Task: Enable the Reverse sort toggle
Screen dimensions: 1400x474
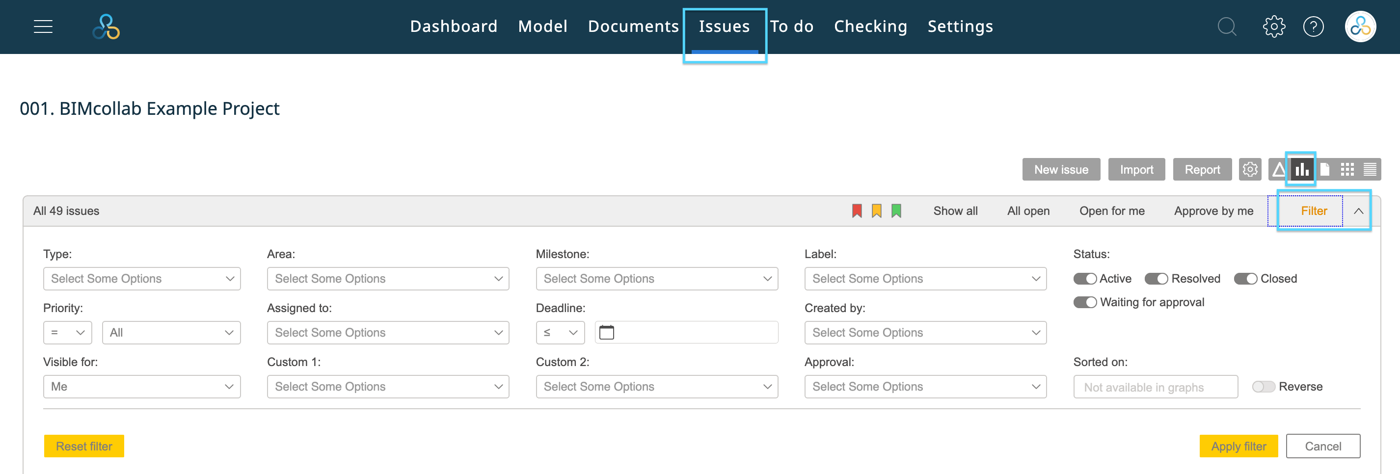Action: (x=1263, y=387)
